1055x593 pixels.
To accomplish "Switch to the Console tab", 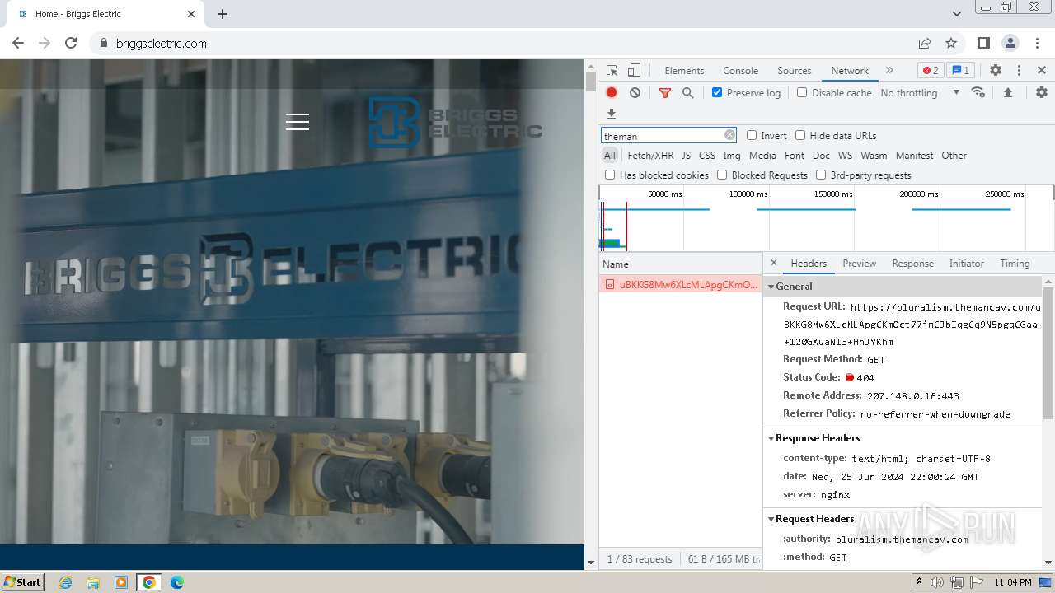I will (x=740, y=70).
